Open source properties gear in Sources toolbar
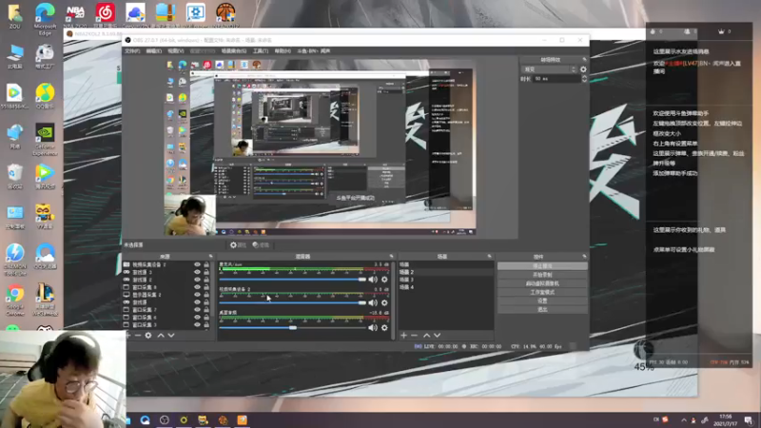This screenshot has height=428, width=761. pyautogui.click(x=148, y=336)
